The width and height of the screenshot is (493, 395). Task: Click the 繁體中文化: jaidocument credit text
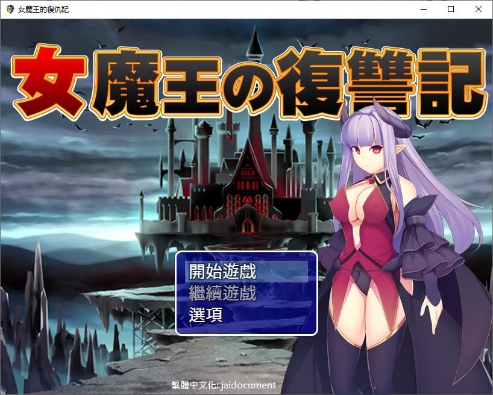pos(224,385)
